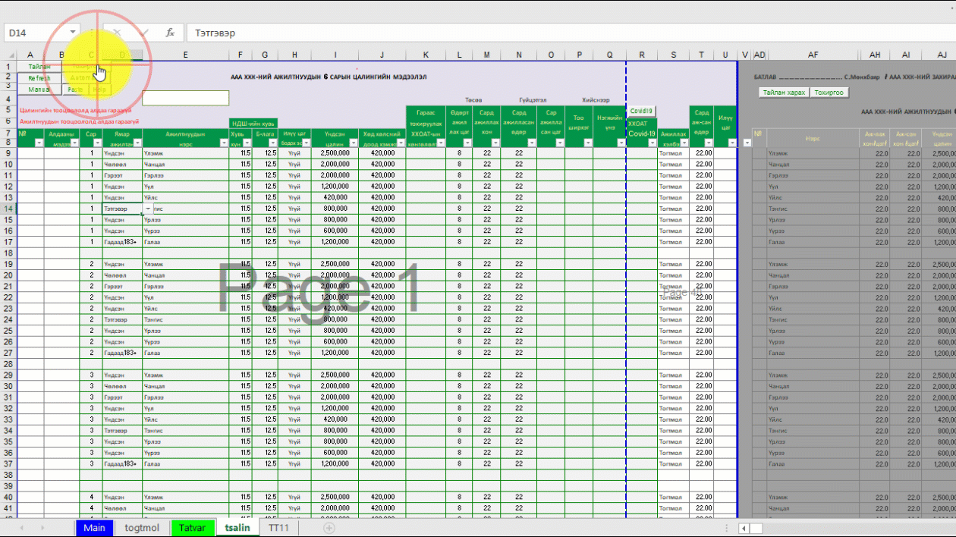Open the Tatvar sheet tab
Screen dimensions: 956x537
(192, 528)
